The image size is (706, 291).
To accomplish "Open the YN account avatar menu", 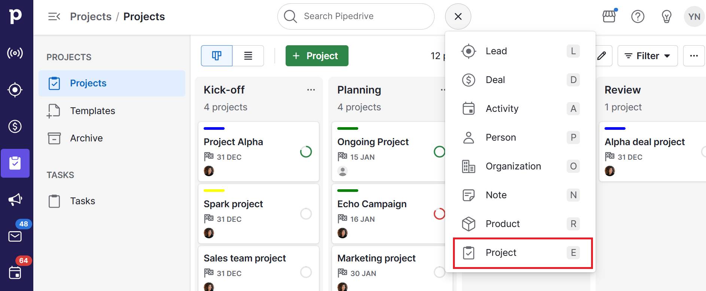I will (694, 16).
